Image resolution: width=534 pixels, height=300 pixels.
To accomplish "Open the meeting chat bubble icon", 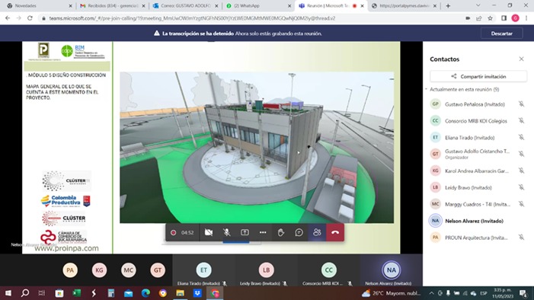I will [x=299, y=232].
